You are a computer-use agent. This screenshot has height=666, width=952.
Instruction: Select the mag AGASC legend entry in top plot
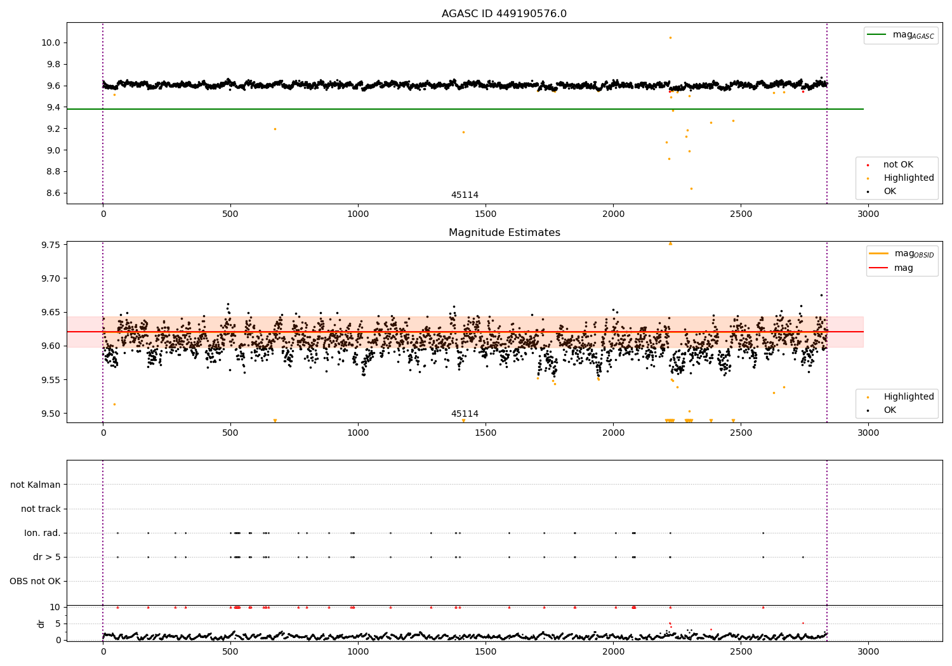(901, 35)
